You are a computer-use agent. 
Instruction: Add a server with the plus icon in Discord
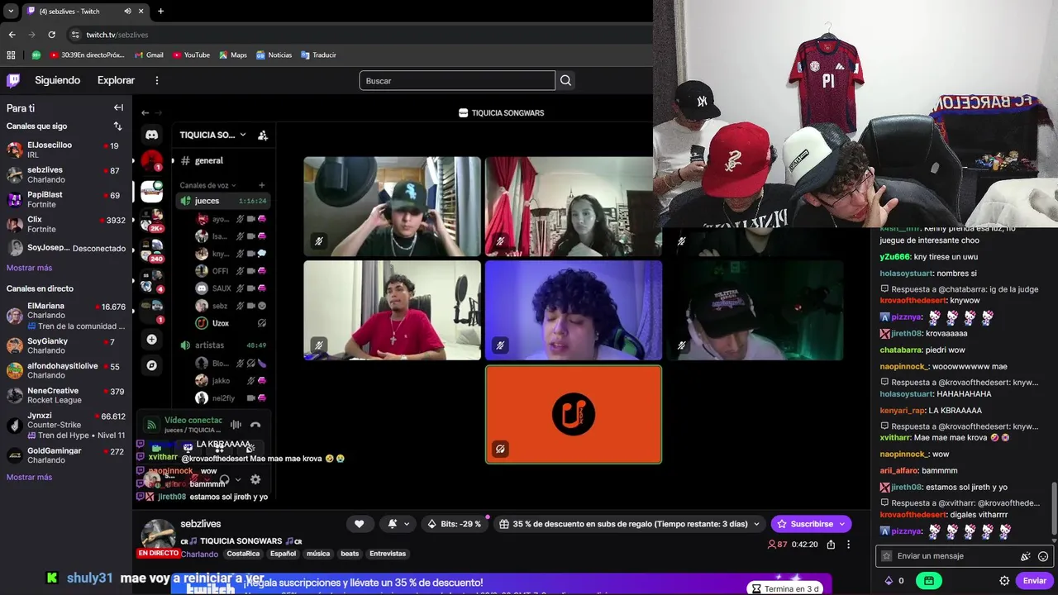click(x=151, y=340)
